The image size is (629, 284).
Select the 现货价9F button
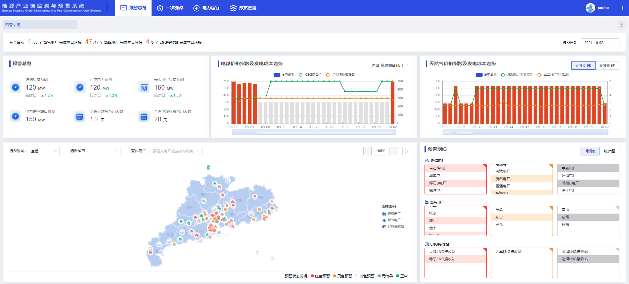[x=607, y=65]
